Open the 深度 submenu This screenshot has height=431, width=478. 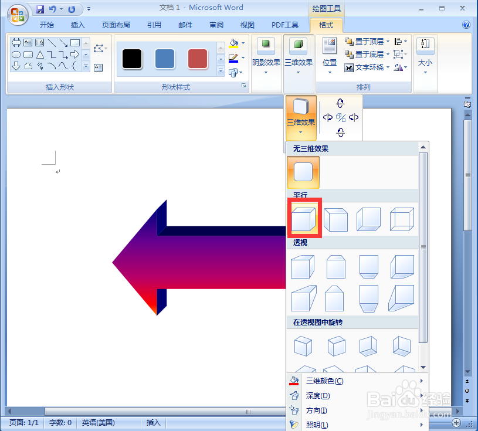[357, 396]
